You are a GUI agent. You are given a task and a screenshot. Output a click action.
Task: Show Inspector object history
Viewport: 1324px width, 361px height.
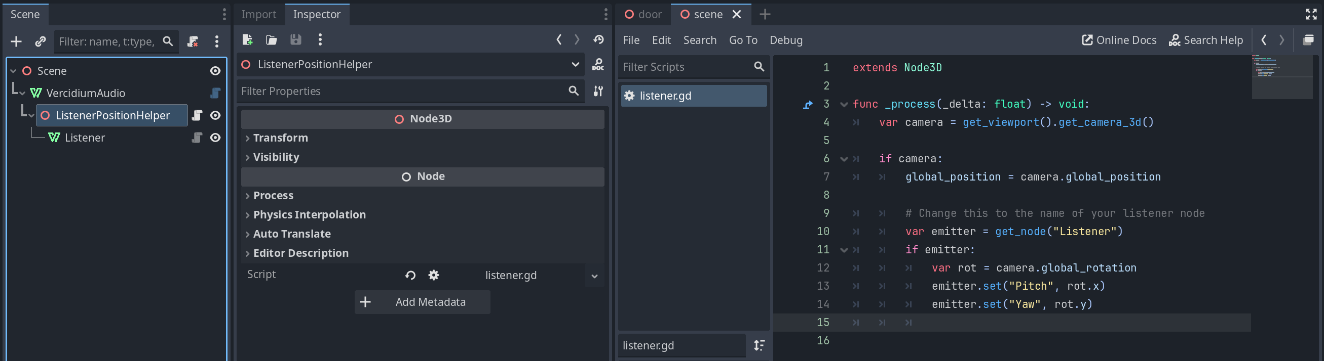[x=599, y=39]
